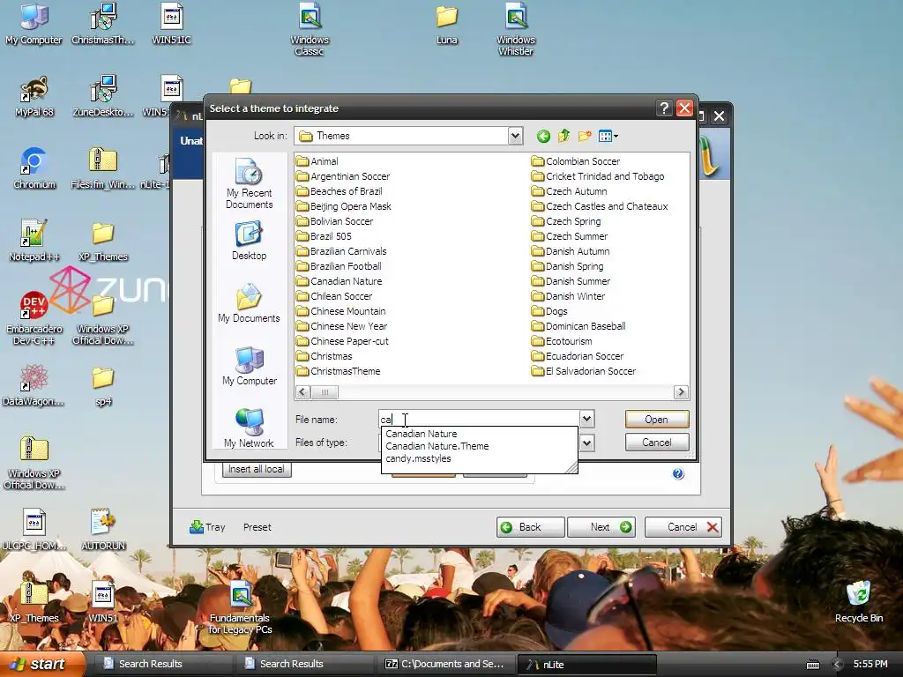Open the Brazilian Carnivals folder
This screenshot has width=903, height=677.
coord(341,251)
